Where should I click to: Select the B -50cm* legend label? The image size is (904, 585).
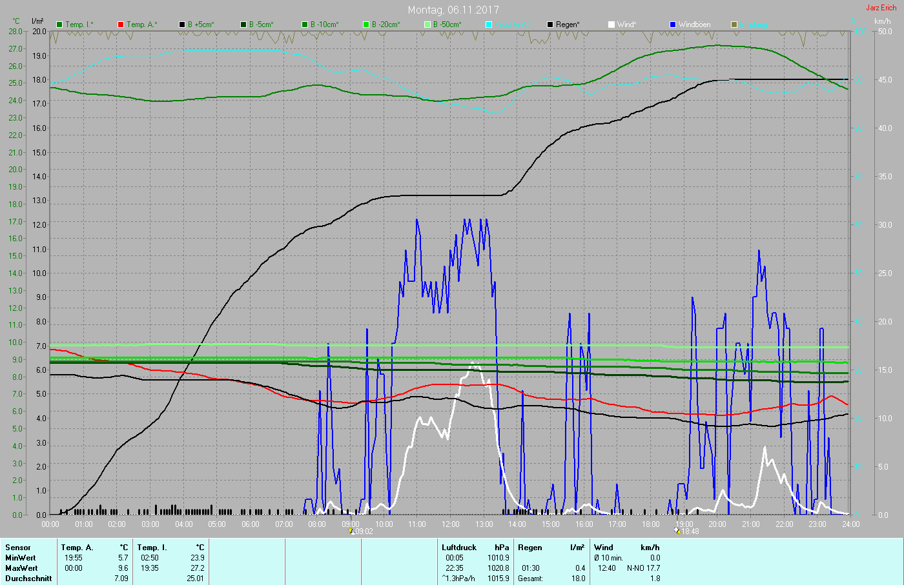[447, 25]
